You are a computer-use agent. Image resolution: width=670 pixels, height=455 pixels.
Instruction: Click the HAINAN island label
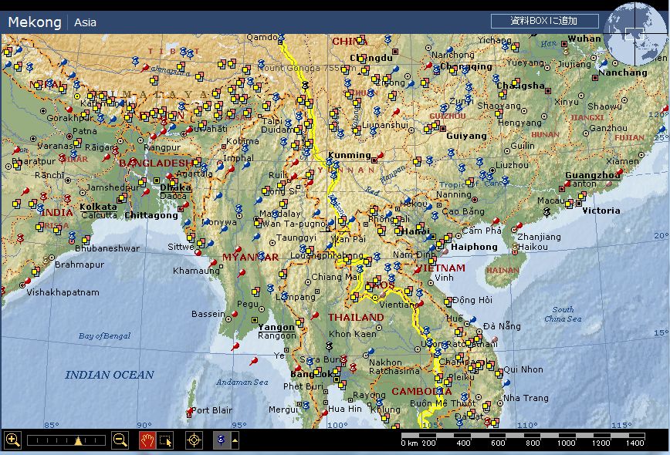[503, 270]
